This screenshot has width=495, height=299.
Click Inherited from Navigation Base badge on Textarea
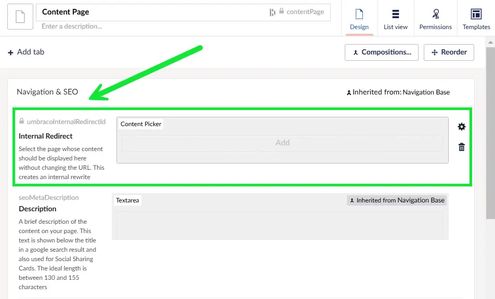point(396,200)
